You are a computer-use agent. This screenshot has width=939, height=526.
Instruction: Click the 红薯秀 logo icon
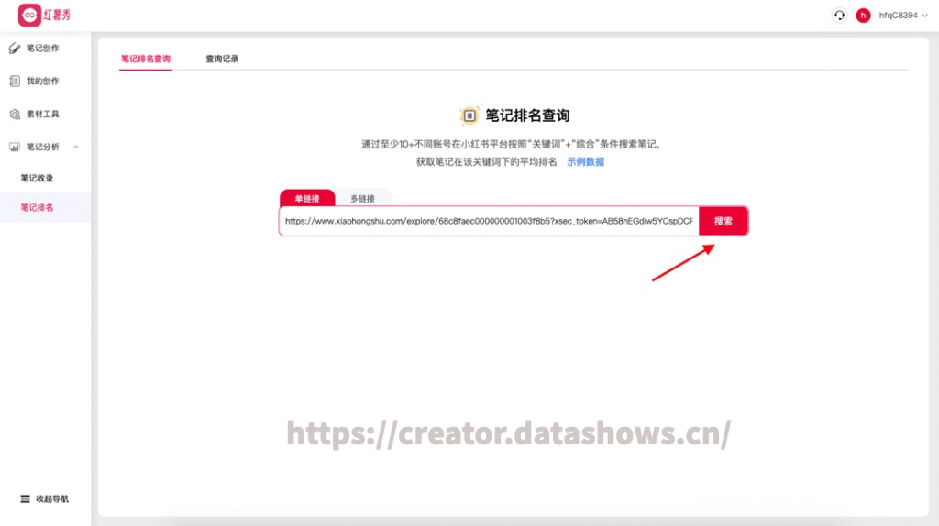(x=29, y=15)
